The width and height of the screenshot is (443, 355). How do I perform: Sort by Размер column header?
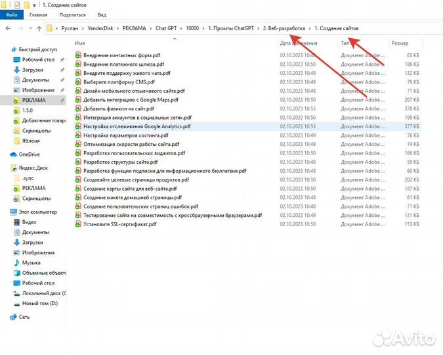(x=400, y=43)
